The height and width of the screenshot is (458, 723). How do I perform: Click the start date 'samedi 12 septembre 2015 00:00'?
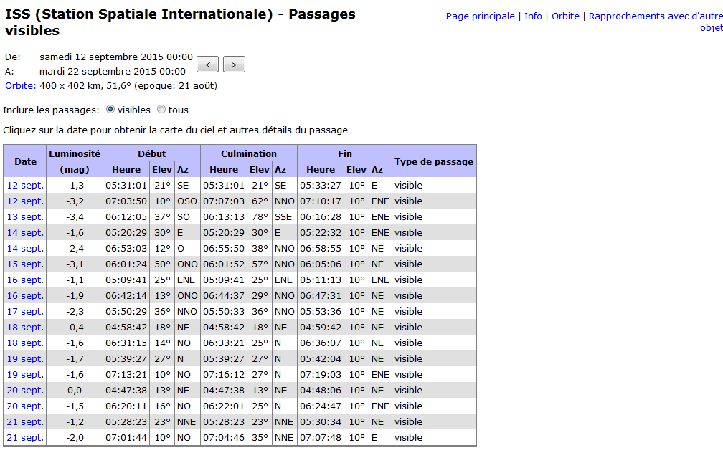point(116,57)
